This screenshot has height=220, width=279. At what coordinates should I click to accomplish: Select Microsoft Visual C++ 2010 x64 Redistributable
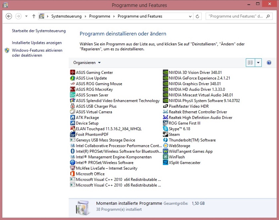coord(115,180)
